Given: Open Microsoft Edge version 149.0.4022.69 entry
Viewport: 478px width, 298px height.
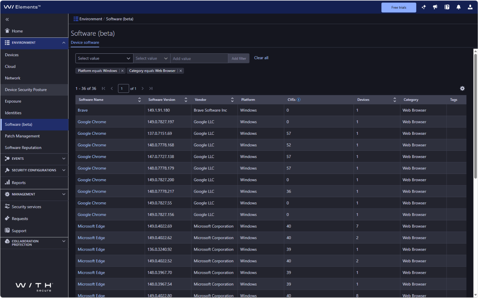Looking at the screenshot, I should pos(91,226).
